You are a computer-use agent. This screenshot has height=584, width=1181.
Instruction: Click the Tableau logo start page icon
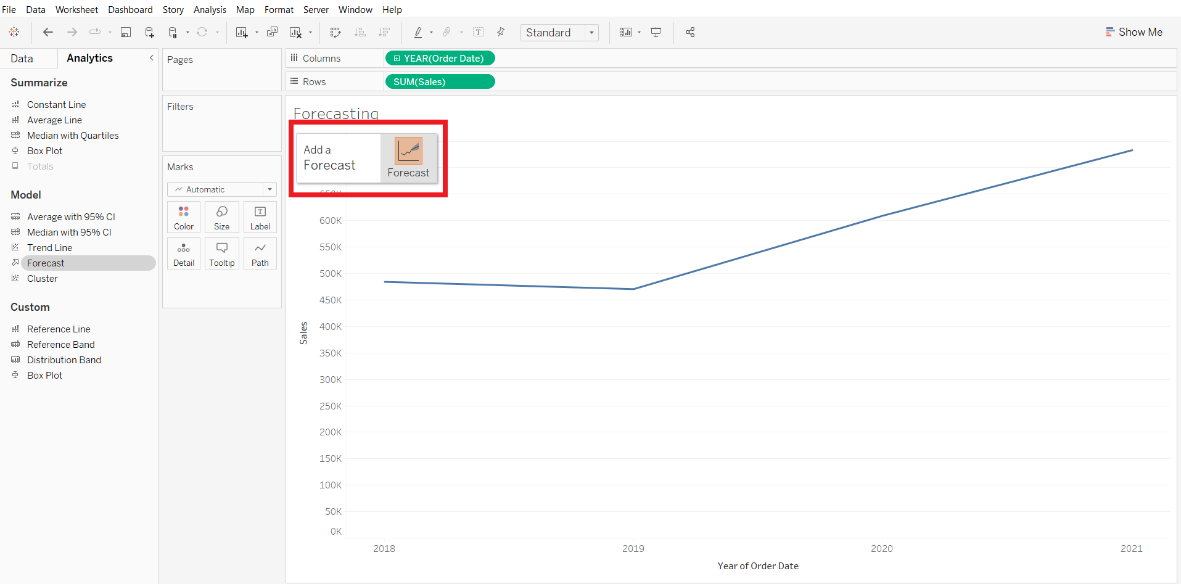coord(14,32)
